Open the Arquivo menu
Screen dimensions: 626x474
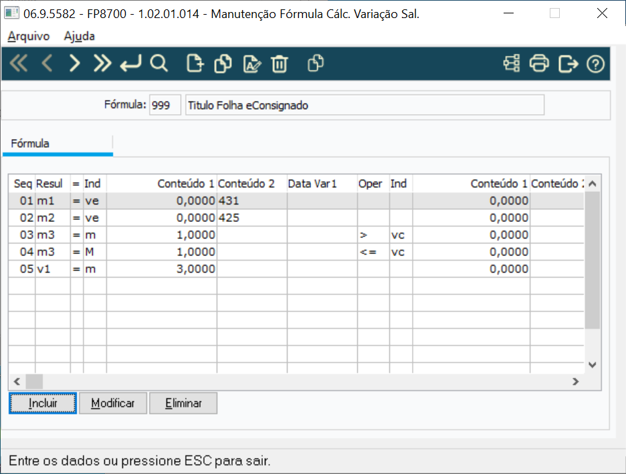pyautogui.click(x=28, y=36)
